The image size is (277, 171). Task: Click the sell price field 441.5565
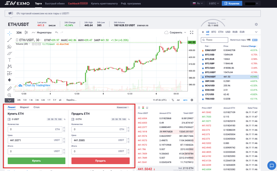coord(99,140)
